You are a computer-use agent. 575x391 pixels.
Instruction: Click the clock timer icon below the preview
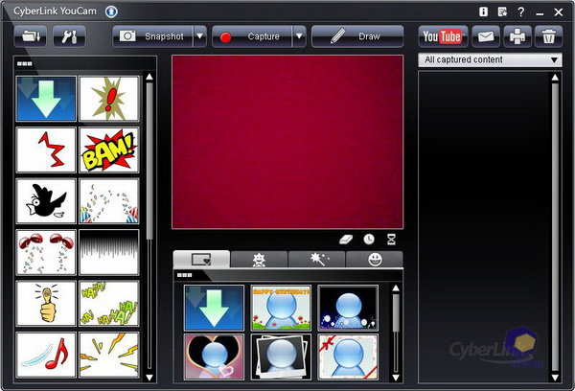pos(369,239)
